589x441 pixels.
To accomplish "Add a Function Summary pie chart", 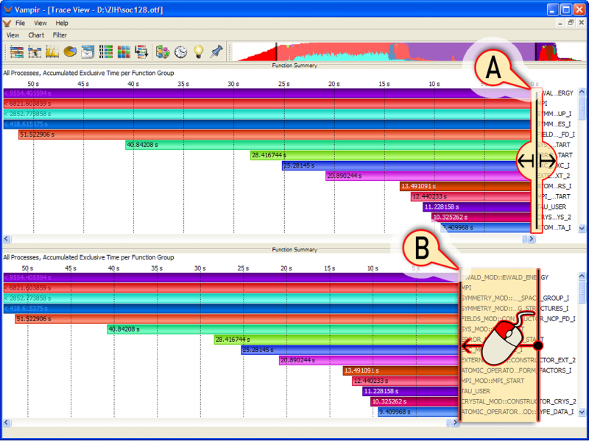I will pos(70,51).
